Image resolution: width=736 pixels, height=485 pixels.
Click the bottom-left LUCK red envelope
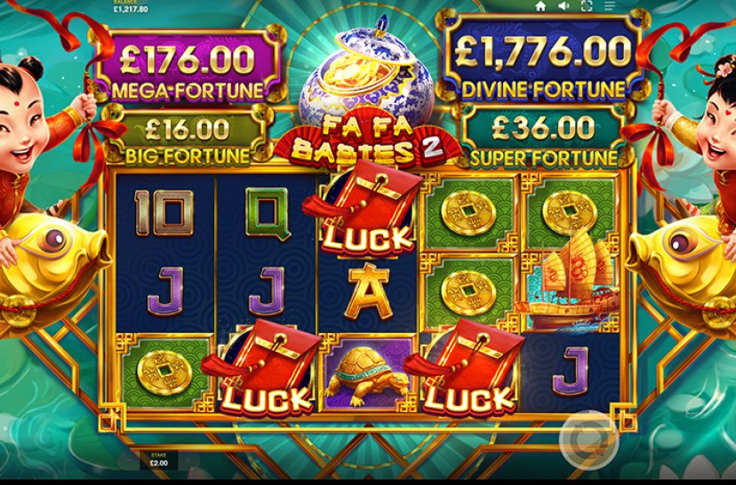click(x=262, y=369)
